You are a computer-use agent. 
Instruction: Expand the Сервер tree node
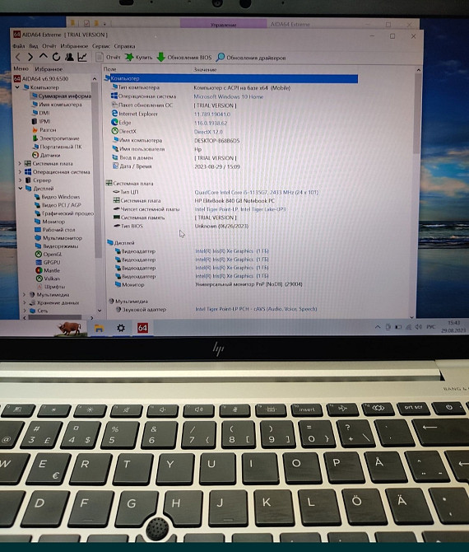[20, 180]
